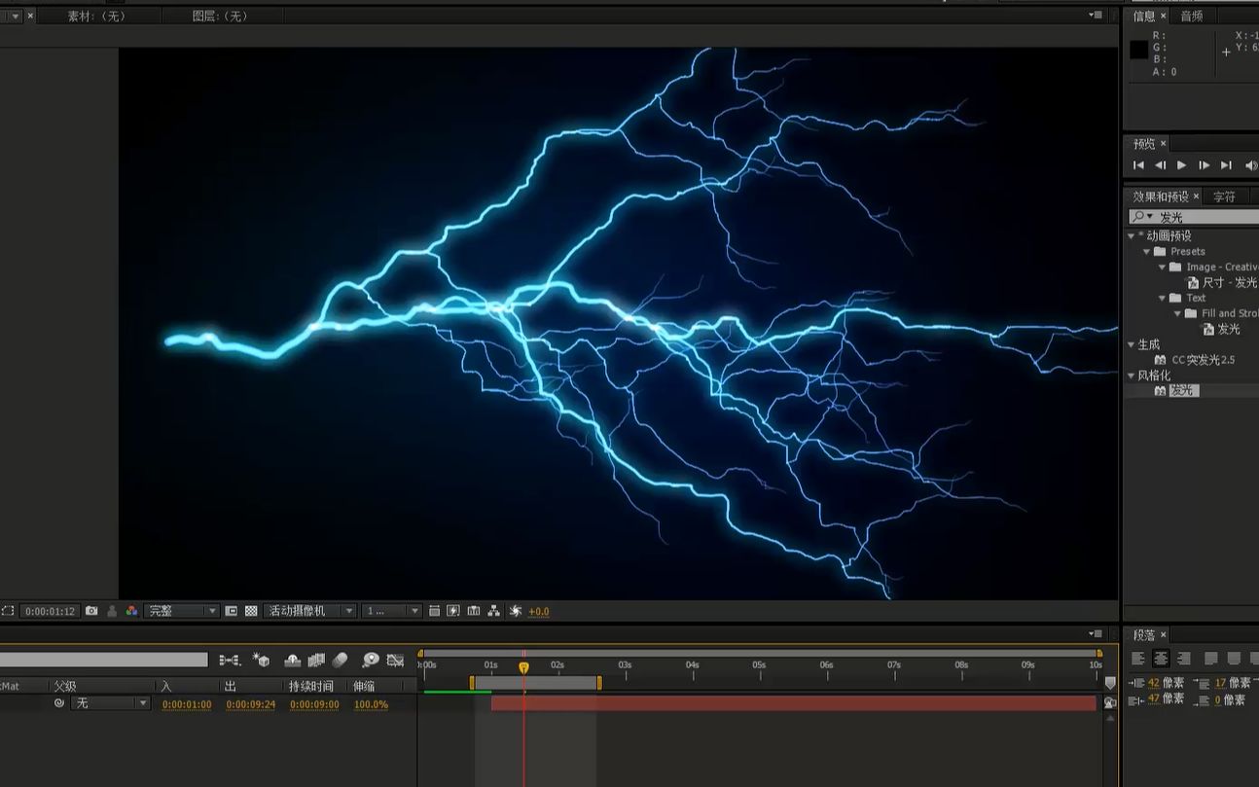This screenshot has height=787, width=1259.
Task: Open the show channel color icon
Action: click(131, 611)
